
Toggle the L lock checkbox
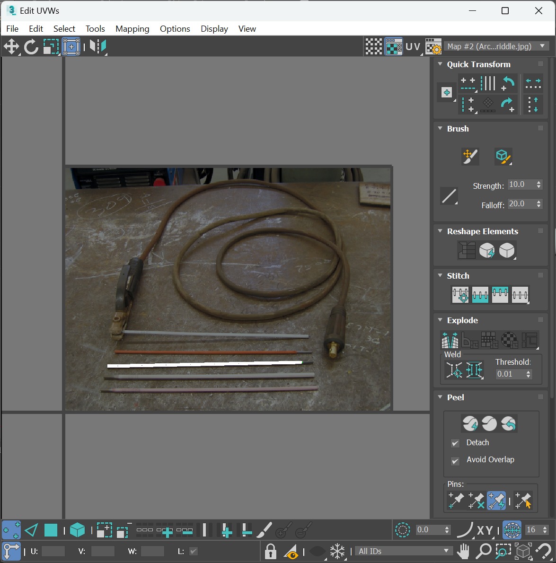(x=193, y=551)
